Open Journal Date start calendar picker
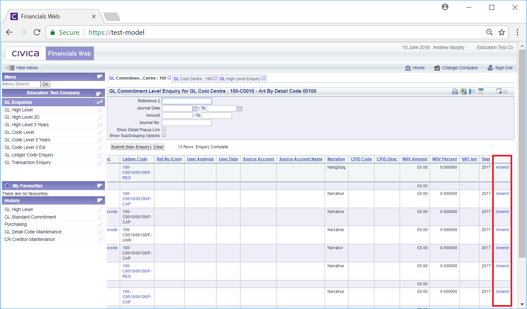 click(x=195, y=108)
